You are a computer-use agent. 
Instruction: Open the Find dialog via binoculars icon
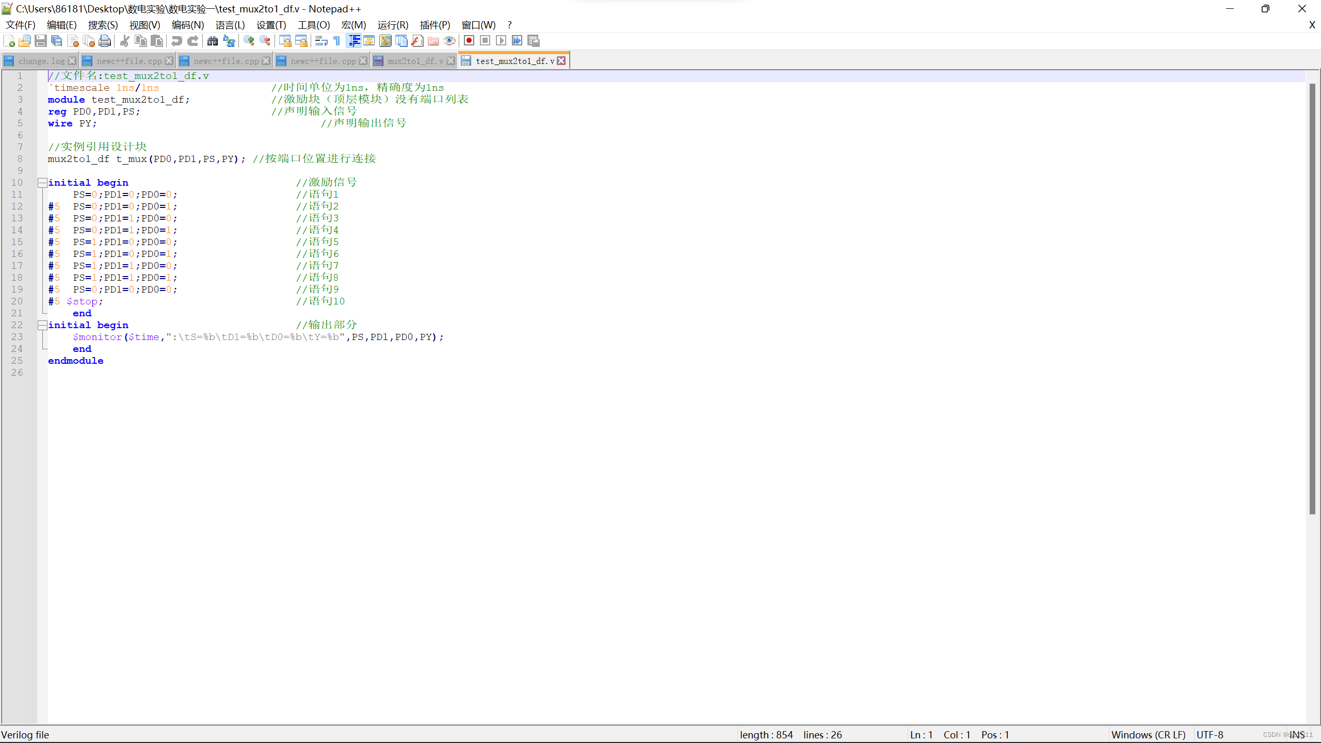click(213, 41)
